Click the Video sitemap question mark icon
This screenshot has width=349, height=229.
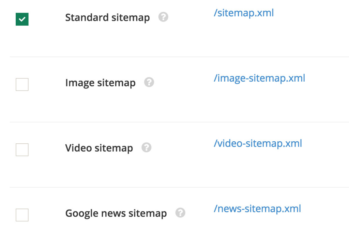[147, 147]
